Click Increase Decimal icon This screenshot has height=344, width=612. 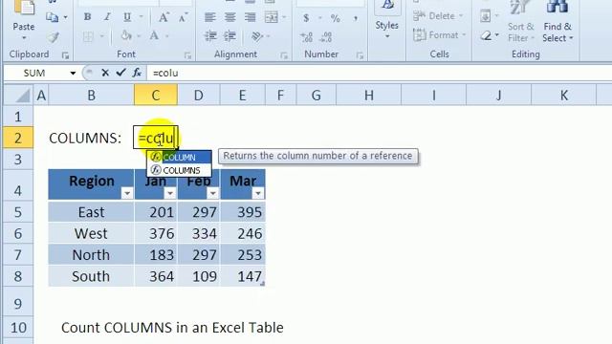click(306, 37)
